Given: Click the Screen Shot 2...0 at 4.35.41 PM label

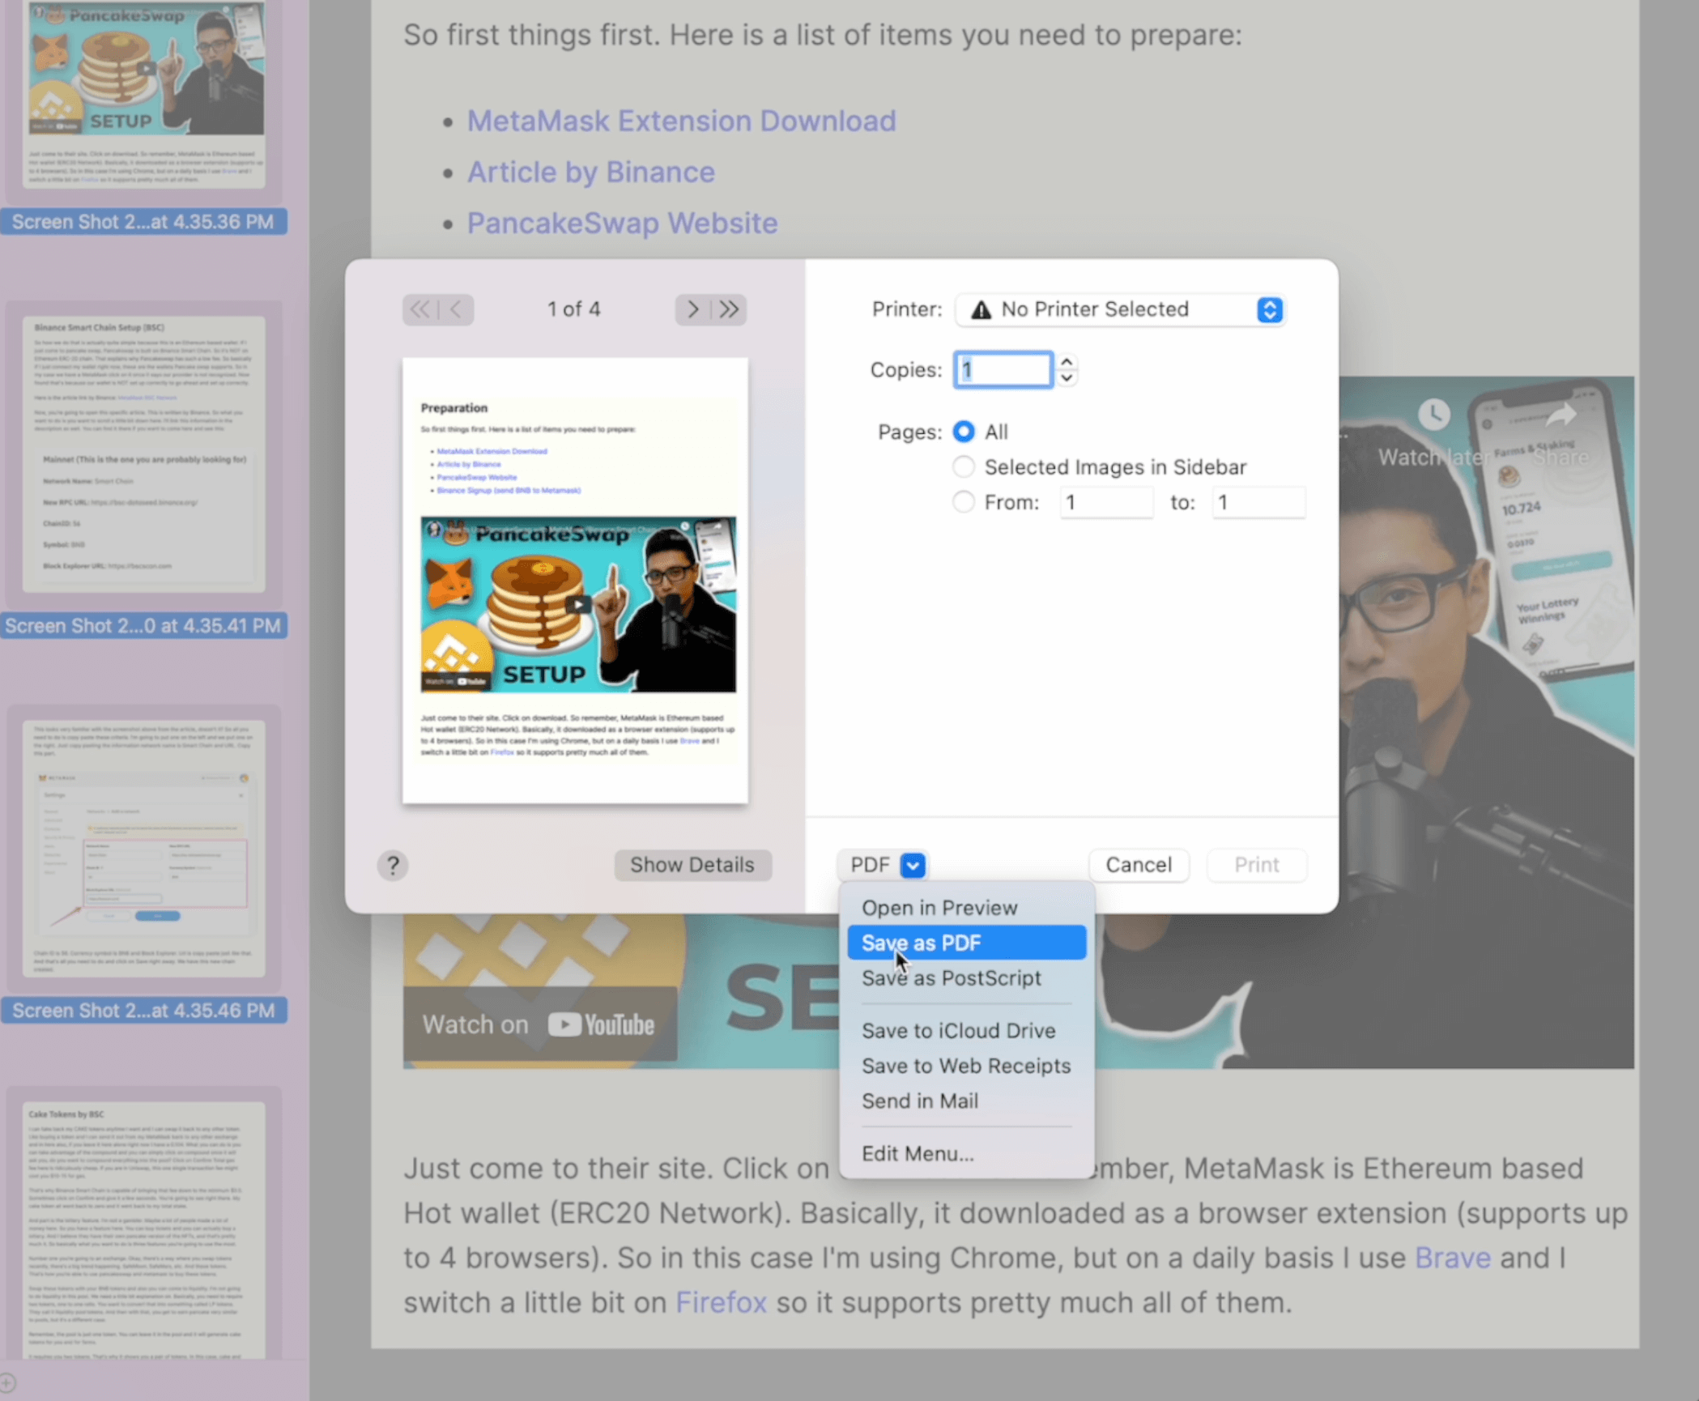Looking at the screenshot, I should 143,626.
